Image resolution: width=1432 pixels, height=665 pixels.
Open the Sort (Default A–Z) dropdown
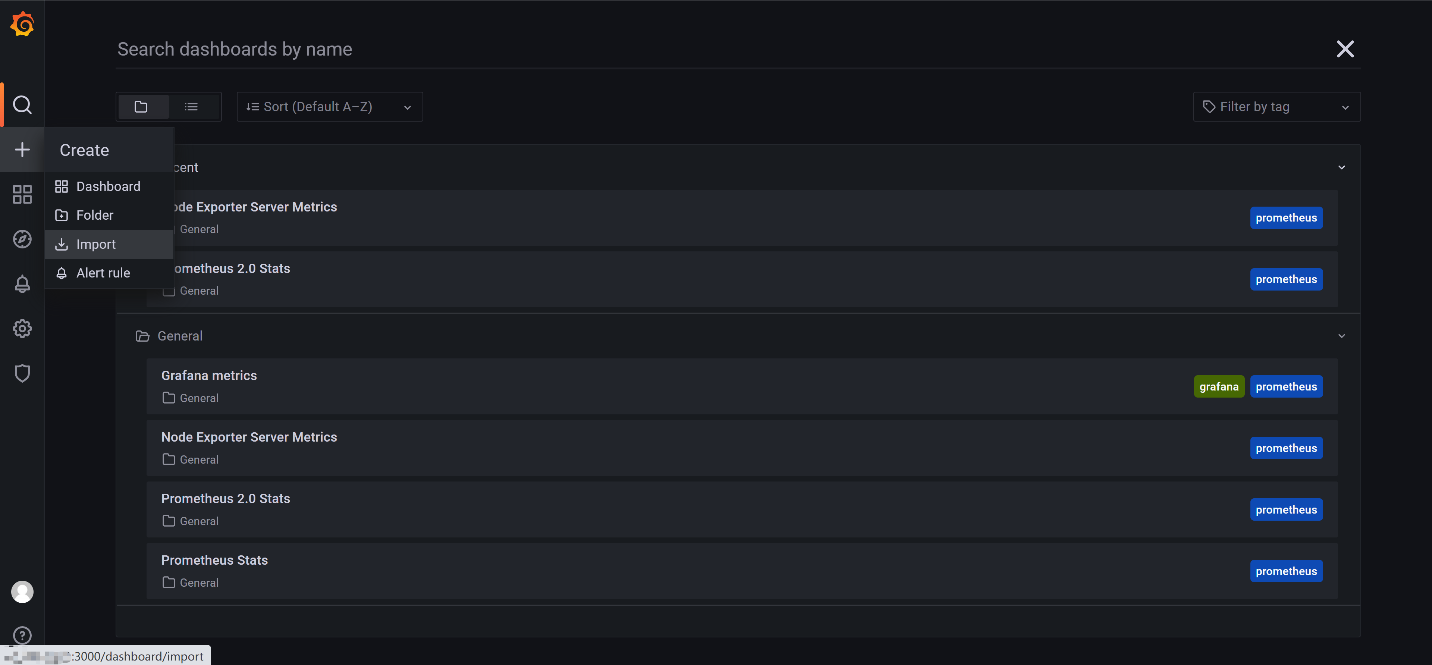pyautogui.click(x=330, y=107)
